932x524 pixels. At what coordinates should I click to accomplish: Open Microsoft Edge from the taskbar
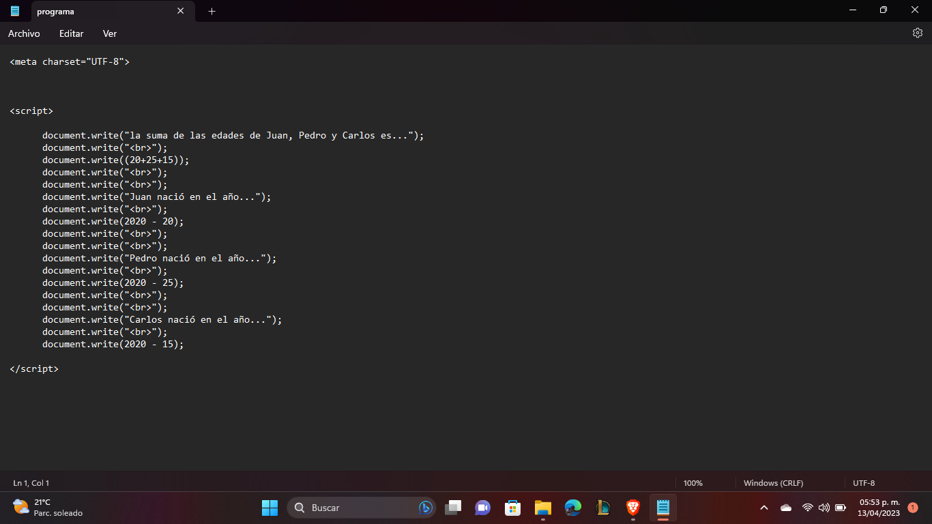(x=573, y=508)
